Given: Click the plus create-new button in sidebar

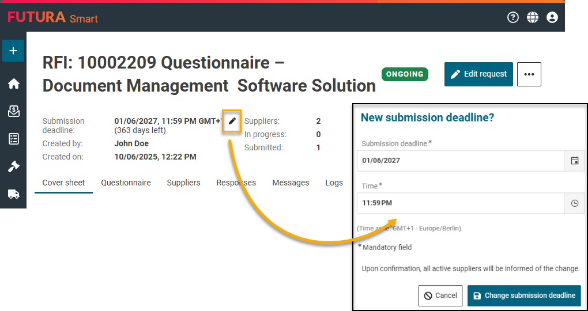Looking at the screenshot, I should (13, 51).
